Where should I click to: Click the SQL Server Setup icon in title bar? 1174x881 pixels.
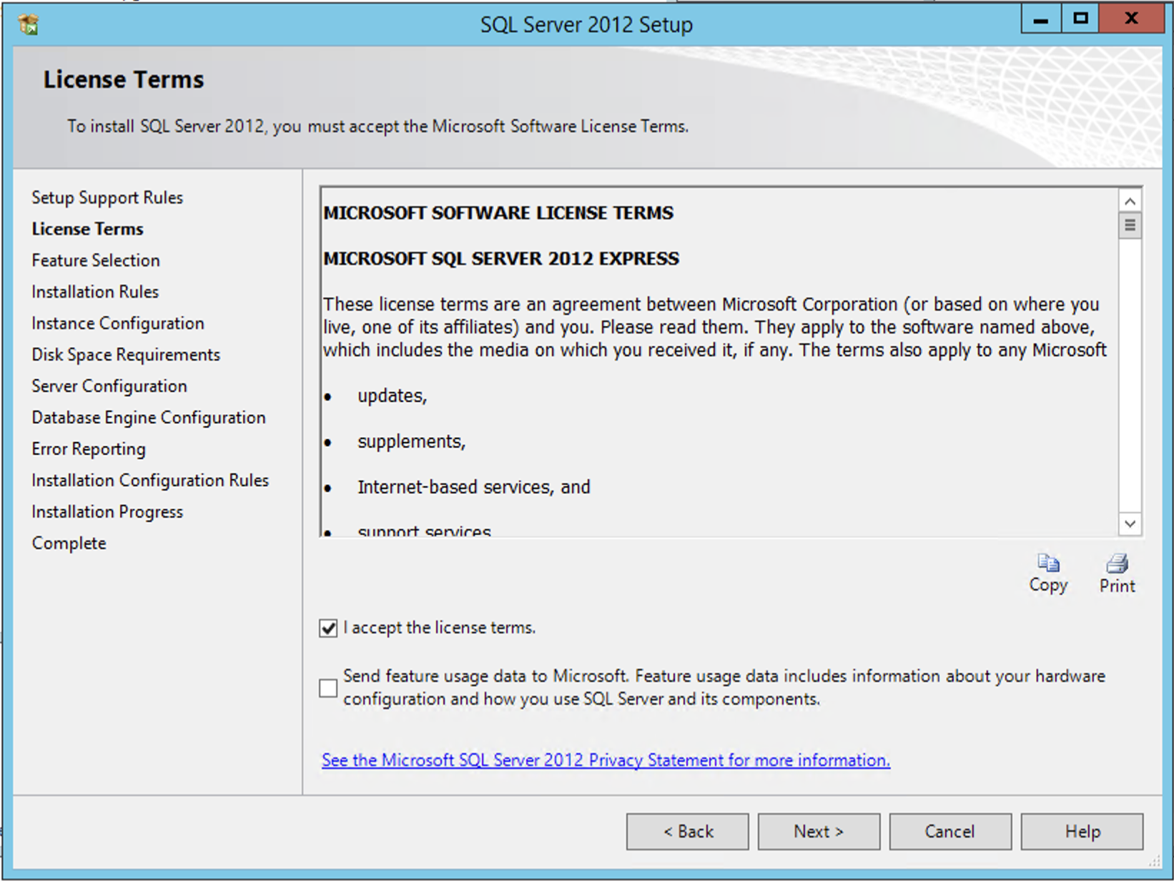[x=29, y=24]
